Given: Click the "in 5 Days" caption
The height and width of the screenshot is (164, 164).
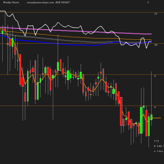Looking at the screenshot, I should coord(158,151).
